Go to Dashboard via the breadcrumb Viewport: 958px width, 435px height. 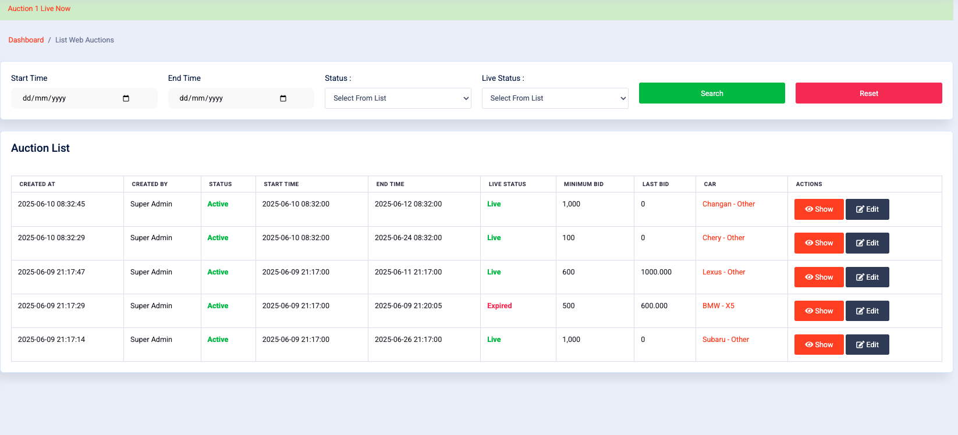(26, 40)
